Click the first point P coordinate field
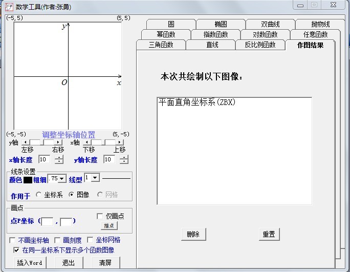Viewport: 350px width, 272px height. click(x=47, y=222)
